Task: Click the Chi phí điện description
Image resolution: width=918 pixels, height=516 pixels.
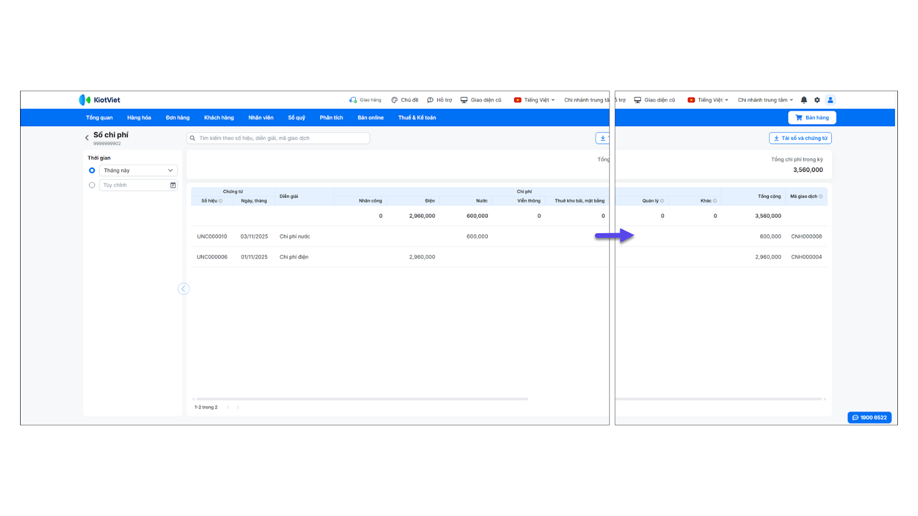Action: (294, 257)
